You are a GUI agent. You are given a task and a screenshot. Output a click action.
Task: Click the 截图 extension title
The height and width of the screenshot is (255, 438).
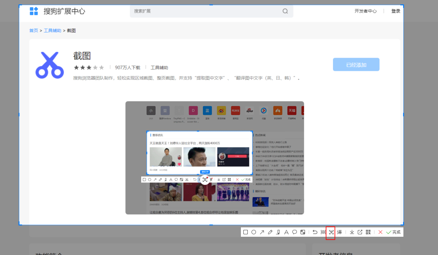pyautogui.click(x=82, y=56)
